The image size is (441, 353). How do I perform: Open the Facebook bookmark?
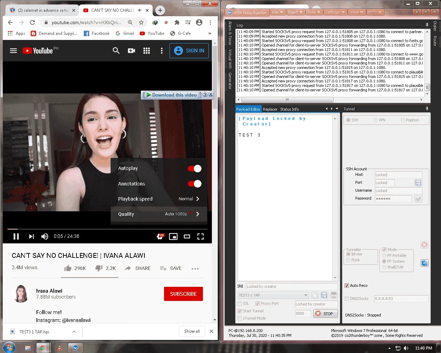click(96, 33)
